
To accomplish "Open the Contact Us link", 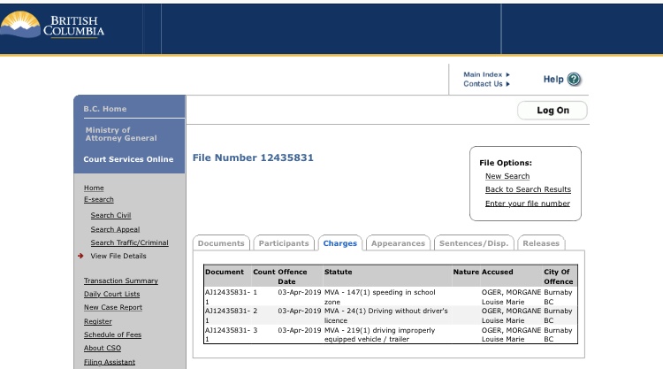I will coord(483,84).
